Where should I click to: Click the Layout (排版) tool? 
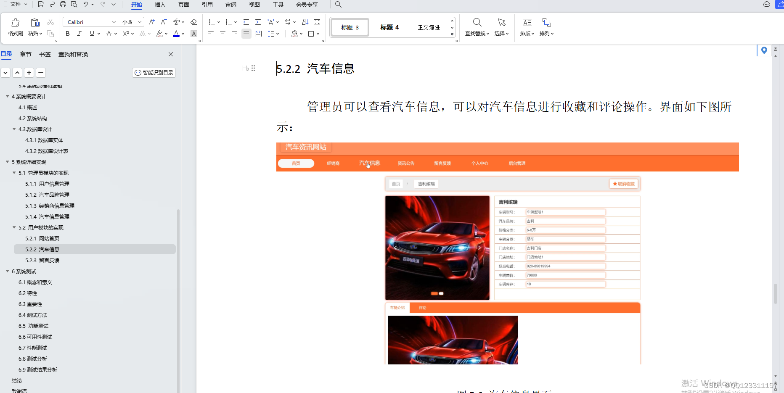[x=527, y=27]
